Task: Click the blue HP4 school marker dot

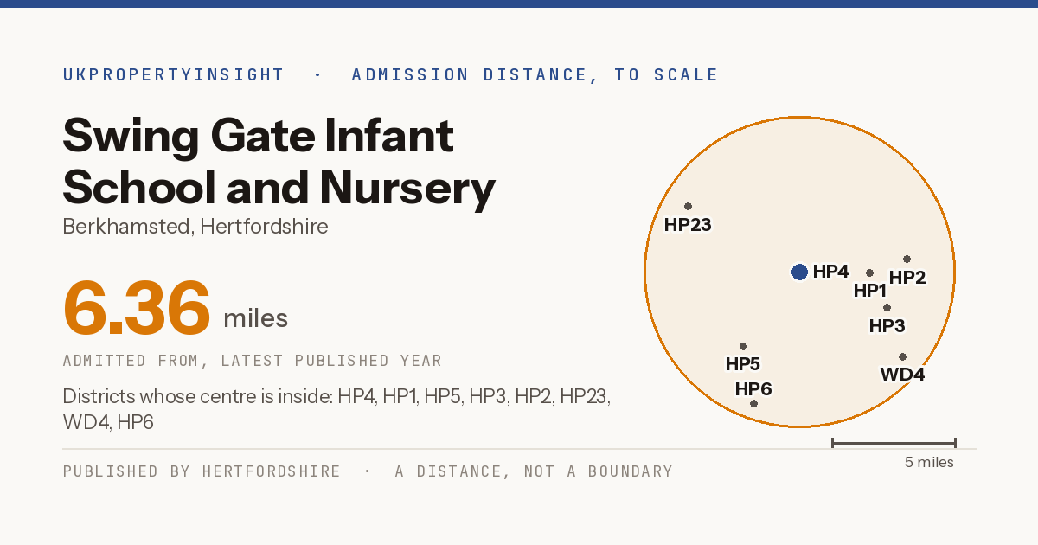Action: (x=799, y=272)
